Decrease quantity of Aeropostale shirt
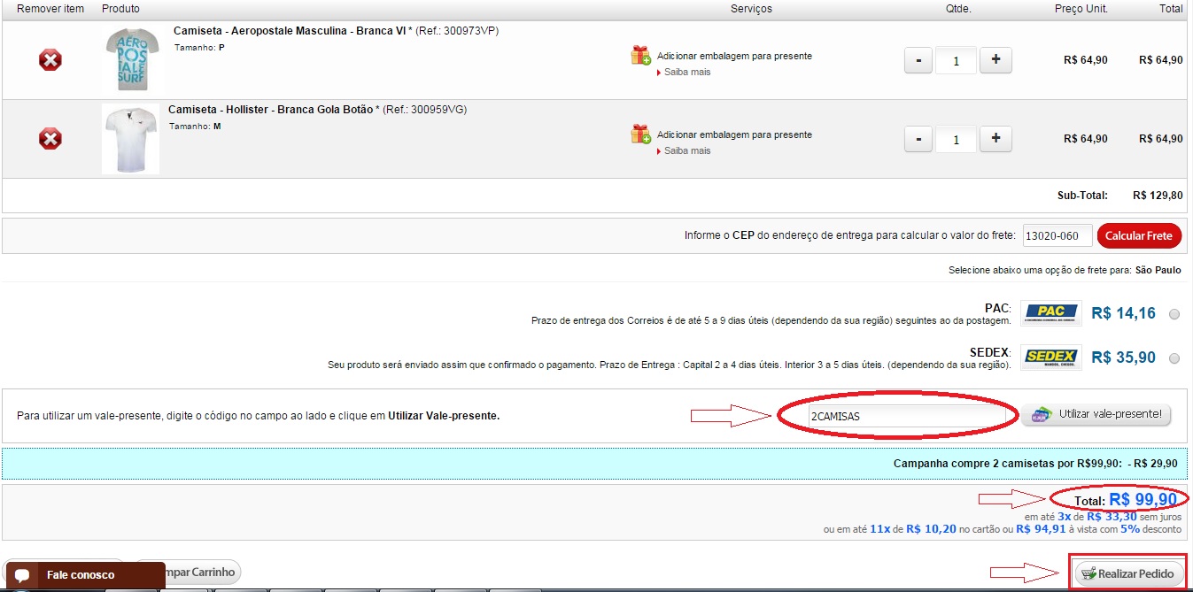The height and width of the screenshot is (592, 1193). (x=918, y=60)
